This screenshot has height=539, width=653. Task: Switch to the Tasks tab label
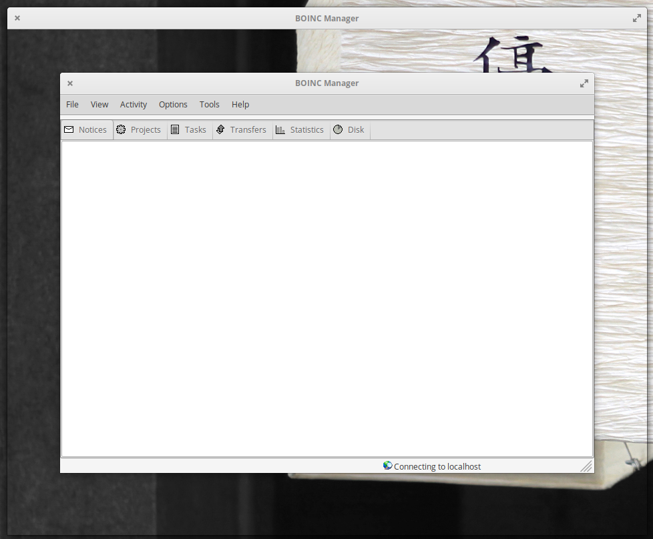(196, 130)
